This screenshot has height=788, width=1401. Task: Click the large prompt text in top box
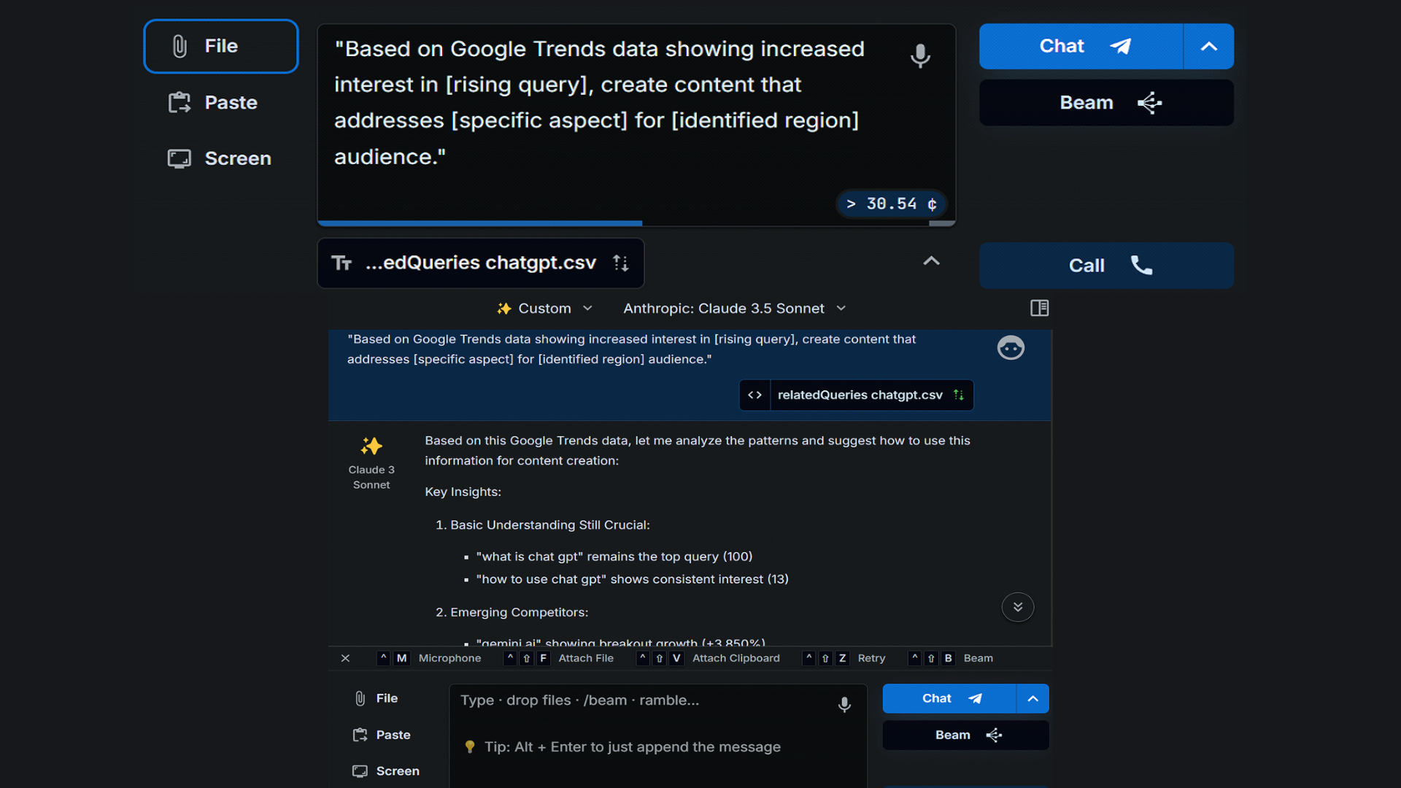click(599, 103)
